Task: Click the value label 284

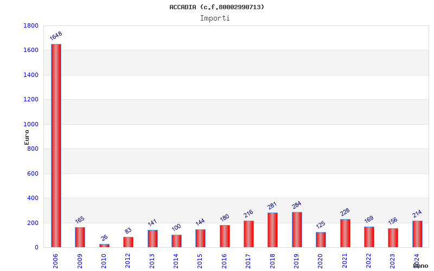Action: [x=296, y=205]
